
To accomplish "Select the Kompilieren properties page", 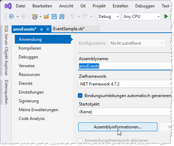I will [30, 48].
